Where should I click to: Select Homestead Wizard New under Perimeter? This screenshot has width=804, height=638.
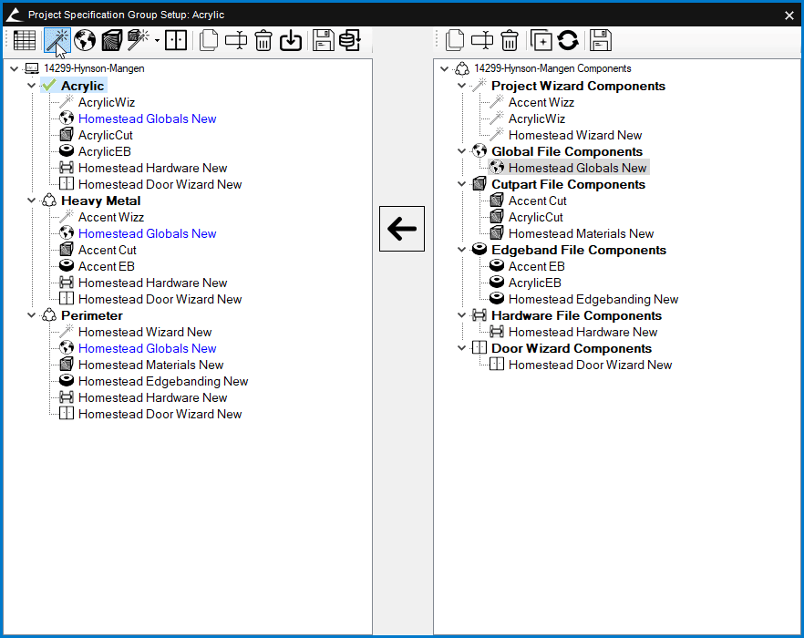point(145,332)
